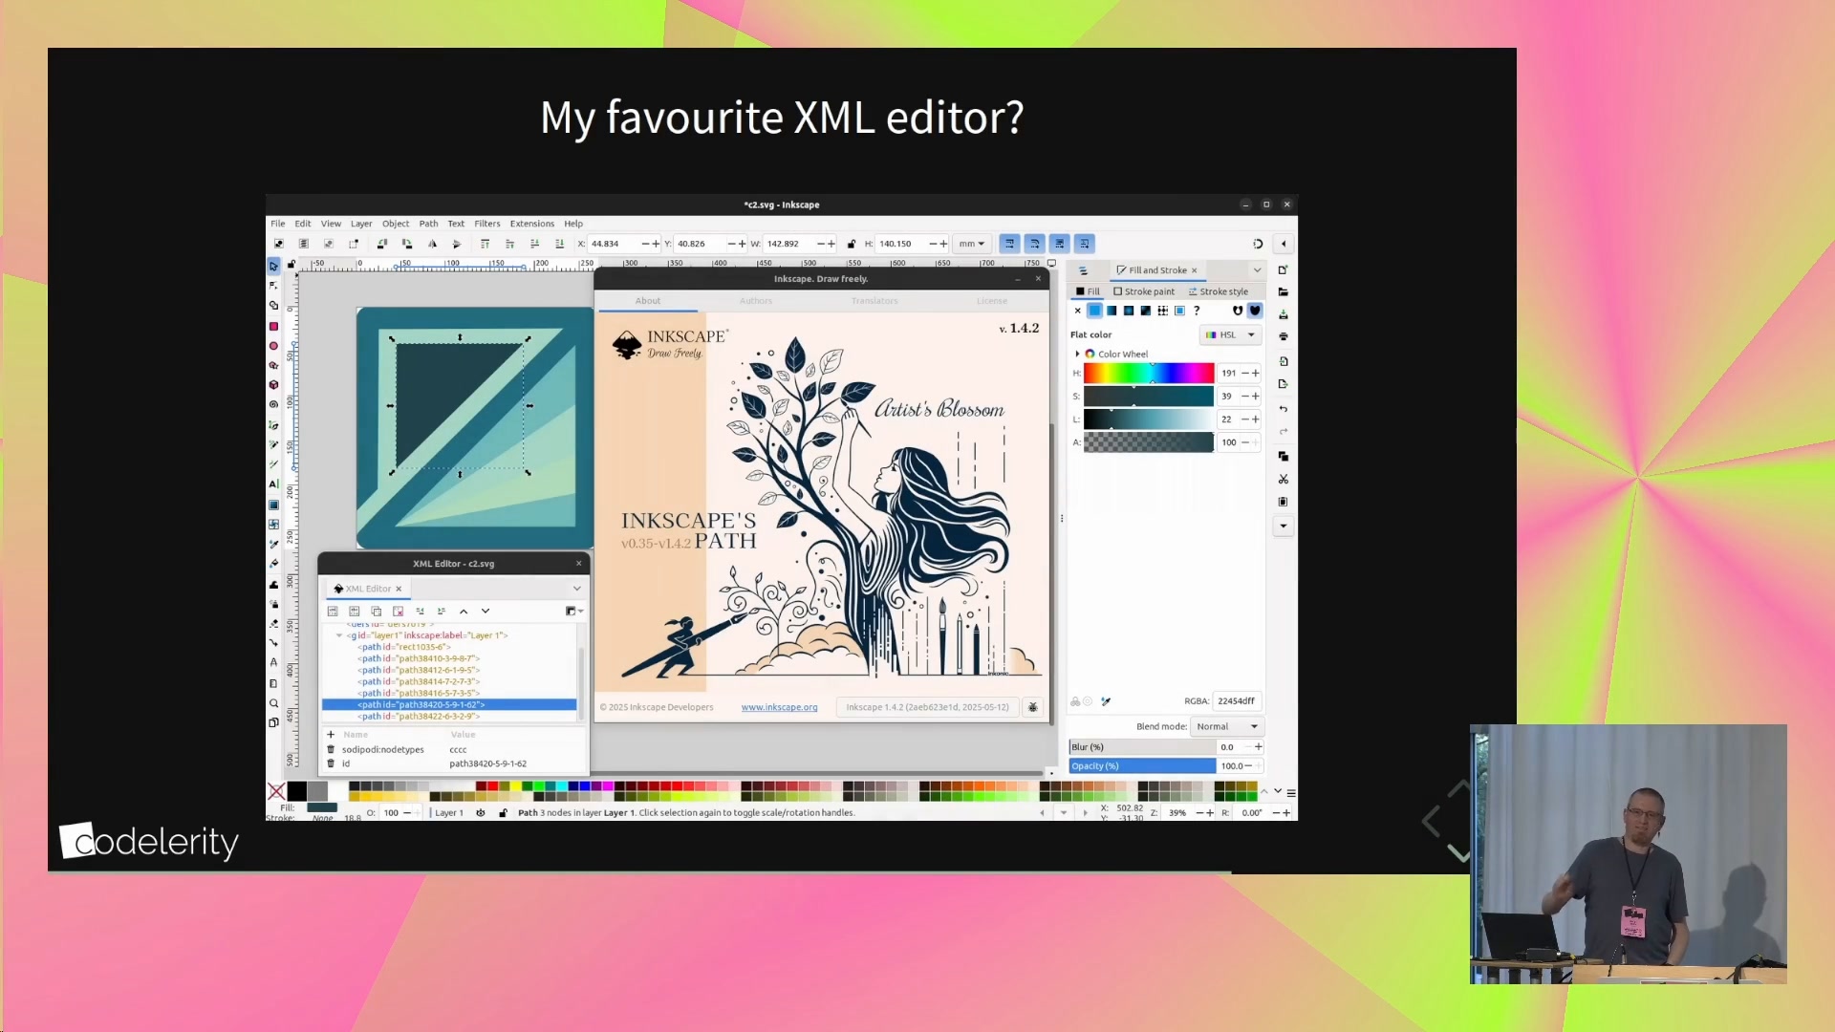Click Lower selection to bottom icon
Image resolution: width=1835 pixels, height=1032 pixels.
click(560, 244)
